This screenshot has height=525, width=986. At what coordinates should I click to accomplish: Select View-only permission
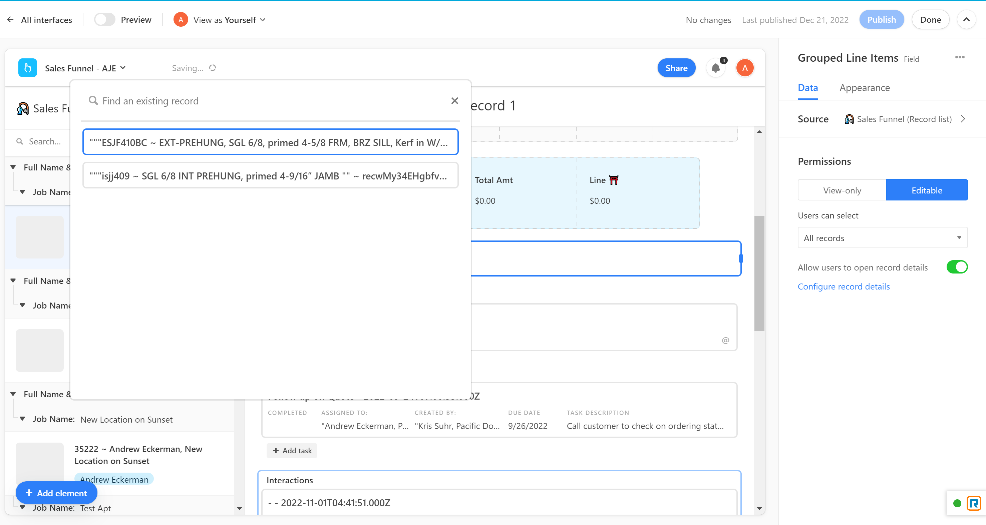coord(842,190)
